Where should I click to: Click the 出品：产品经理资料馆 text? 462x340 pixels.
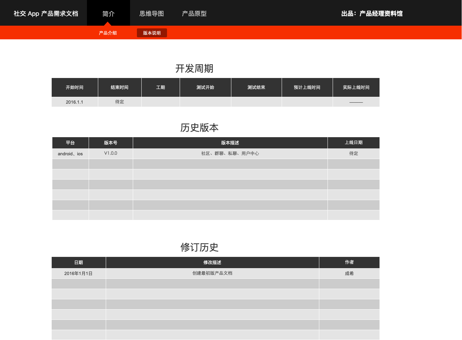pyautogui.click(x=372, y=14)
